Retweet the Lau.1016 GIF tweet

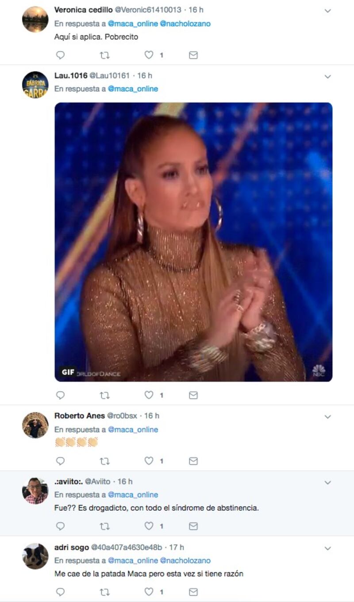(x=105, y=395)
